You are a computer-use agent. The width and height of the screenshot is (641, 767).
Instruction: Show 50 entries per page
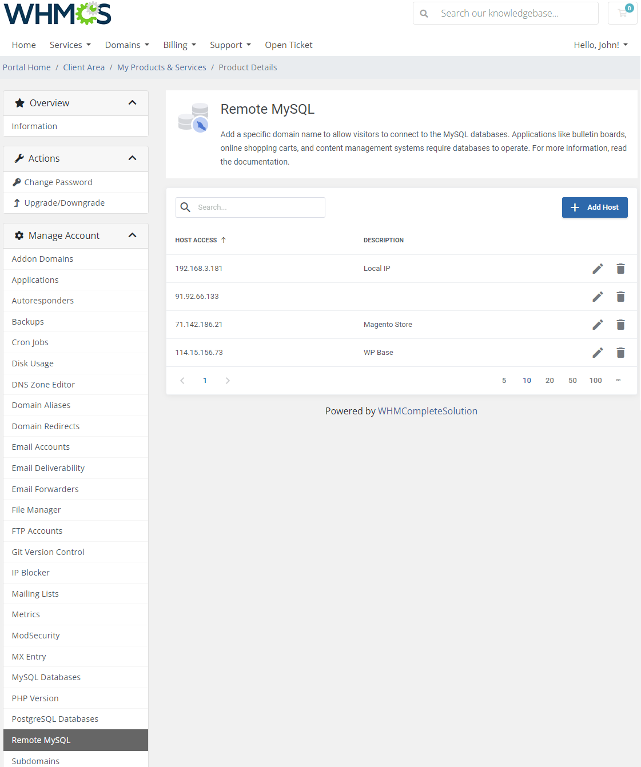572,381
